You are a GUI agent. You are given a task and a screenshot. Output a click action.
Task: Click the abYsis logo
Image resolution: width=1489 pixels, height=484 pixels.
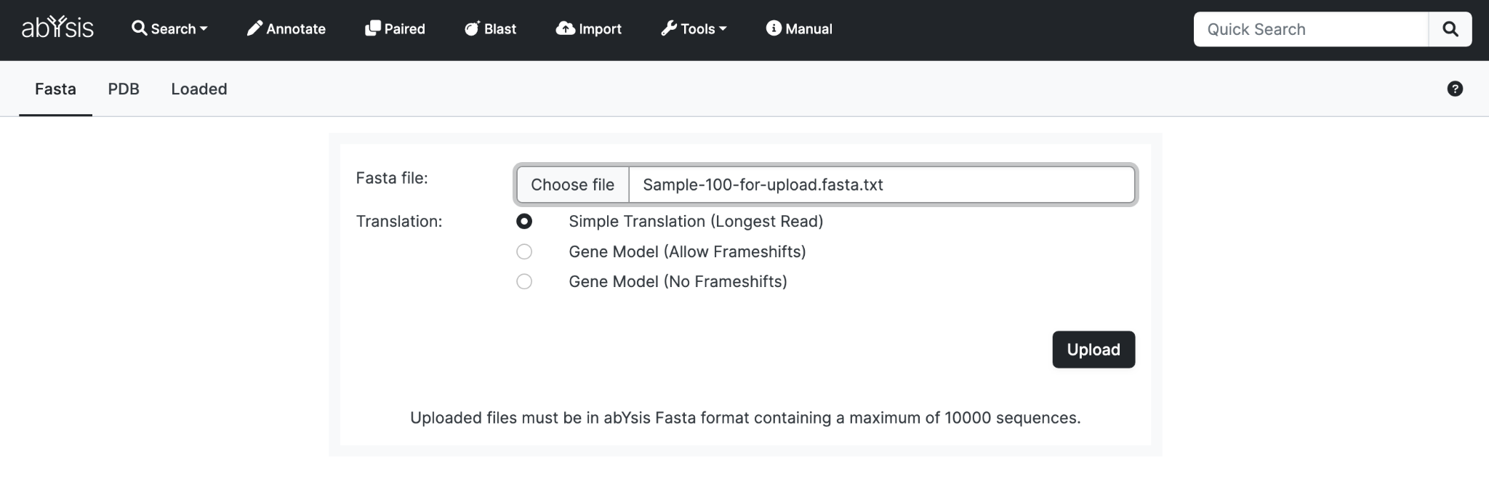click(x=57, y=28)
